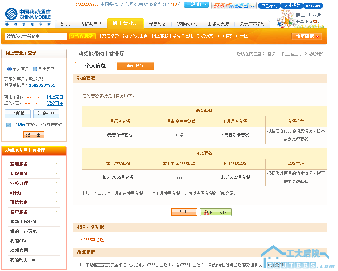Click the 人才招聘 top pill button
This screenshot has height=271, width=338.
click(292, 5)
